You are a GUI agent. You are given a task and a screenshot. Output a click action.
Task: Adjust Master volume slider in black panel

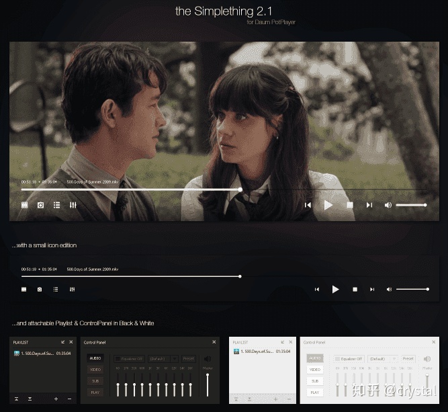(x=208, y=385)
